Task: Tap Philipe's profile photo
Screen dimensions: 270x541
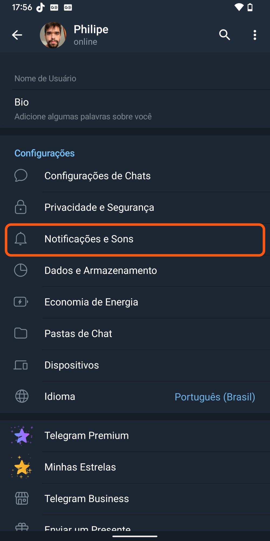Action: point(53,35)
